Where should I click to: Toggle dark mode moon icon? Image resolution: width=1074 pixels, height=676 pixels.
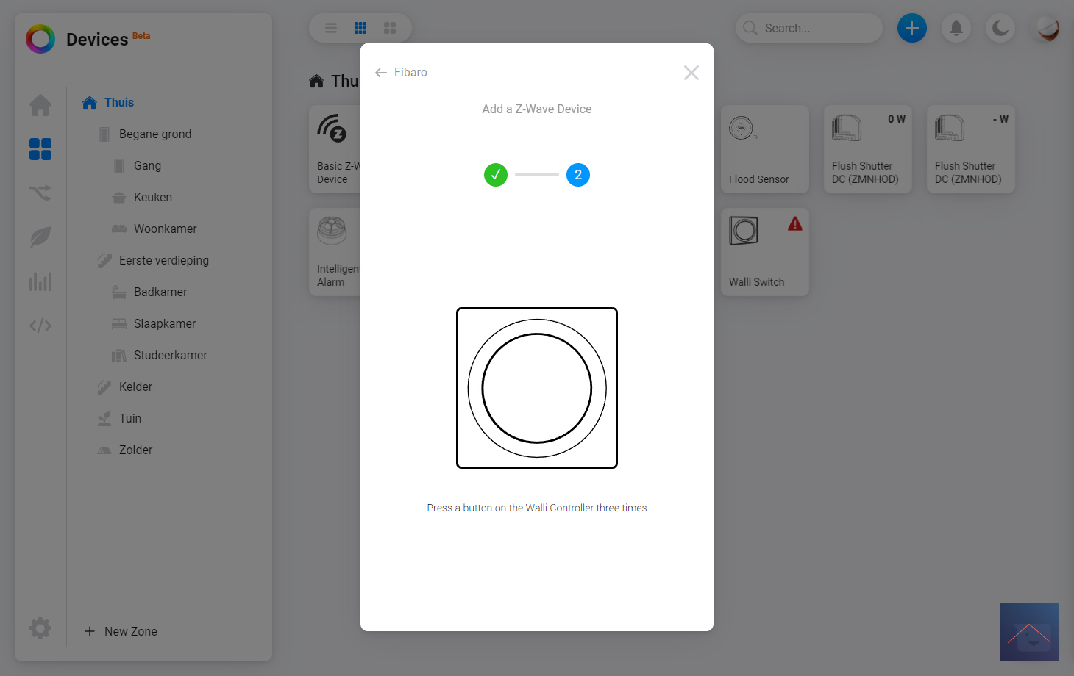[x=1000, y=28]
